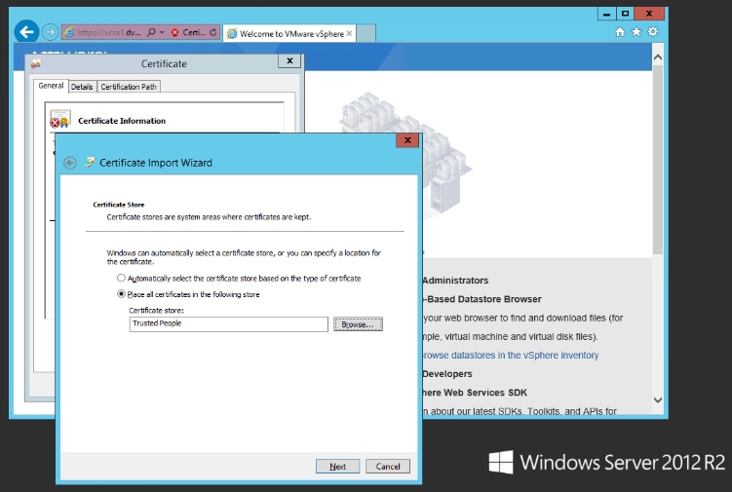Click Next in the import wizard

[337, 467]
